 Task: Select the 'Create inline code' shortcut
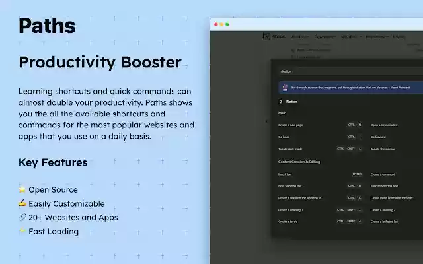[x=393, y=198]
